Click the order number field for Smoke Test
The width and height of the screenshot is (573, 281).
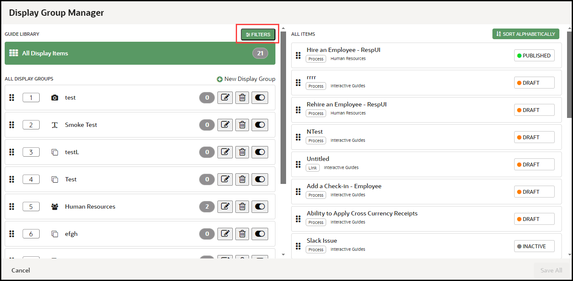(x=31, y=125)
